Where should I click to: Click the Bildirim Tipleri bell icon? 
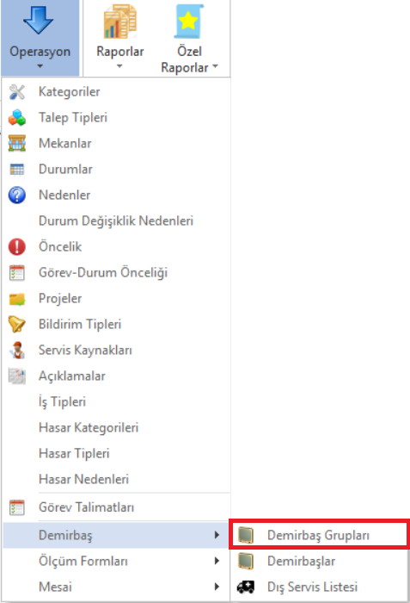(x=17, y=324)
